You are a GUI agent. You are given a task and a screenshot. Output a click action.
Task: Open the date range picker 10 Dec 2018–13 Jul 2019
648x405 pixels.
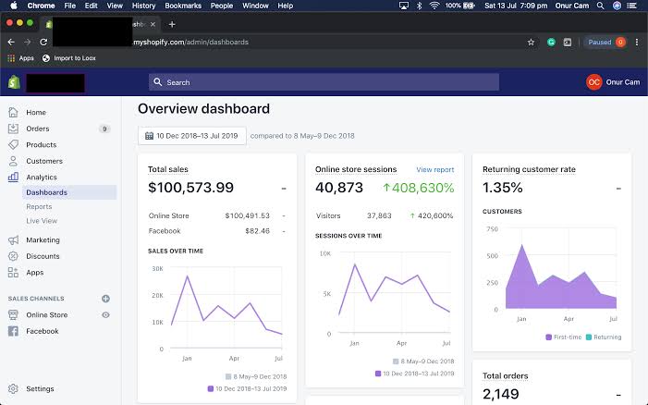(192, 136)
